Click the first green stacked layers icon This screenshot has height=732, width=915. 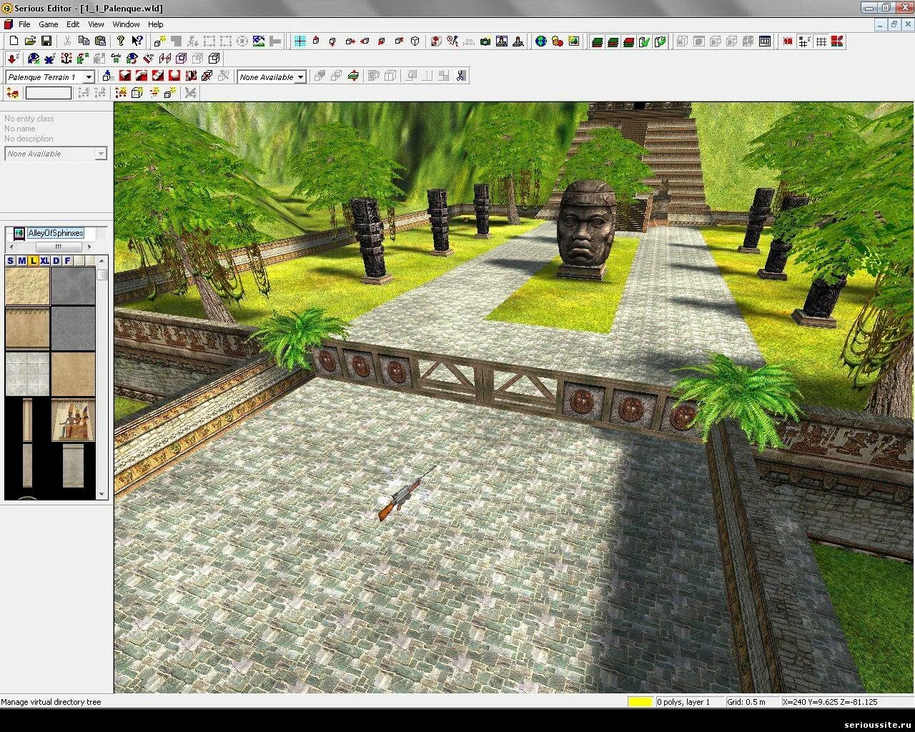(x=597, y=41)
